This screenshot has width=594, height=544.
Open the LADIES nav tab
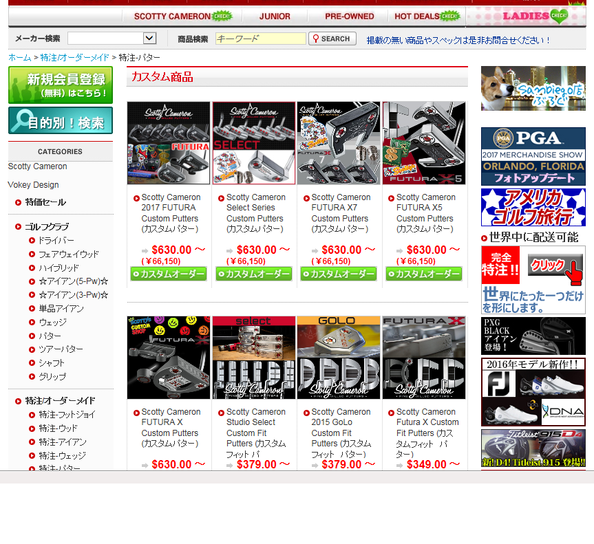tap(526, 17)
